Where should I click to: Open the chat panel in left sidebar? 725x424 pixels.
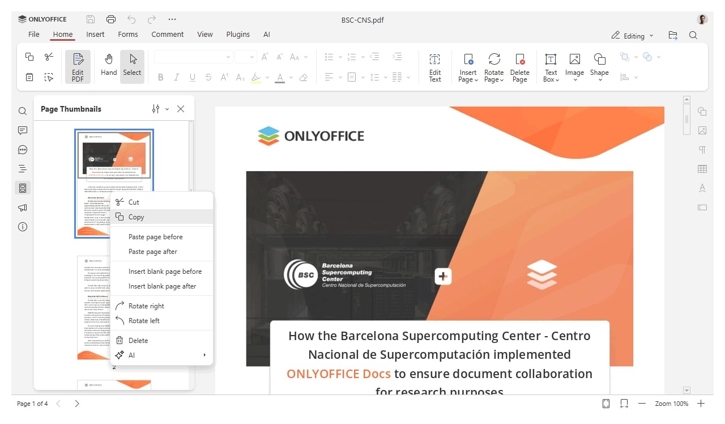tap(23, 150)
